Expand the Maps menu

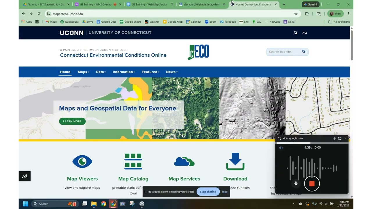pyautogui.click(x=83, y=72)
